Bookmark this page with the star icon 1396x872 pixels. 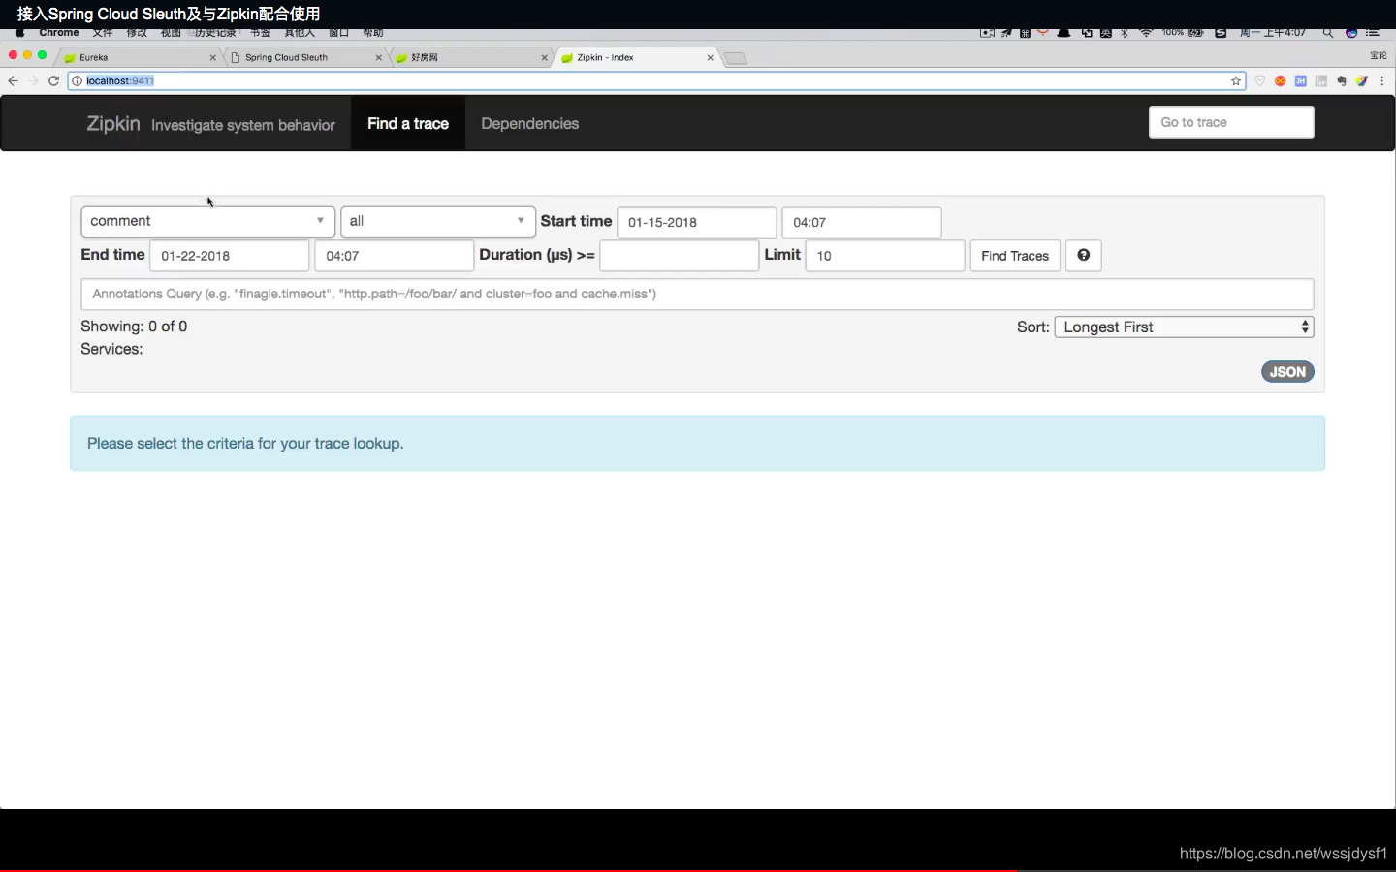pyautogui.click(x=1236, y=81)
